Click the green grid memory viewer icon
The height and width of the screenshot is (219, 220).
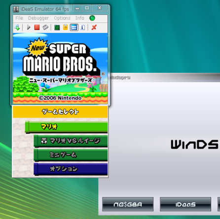tap(57, 28)
